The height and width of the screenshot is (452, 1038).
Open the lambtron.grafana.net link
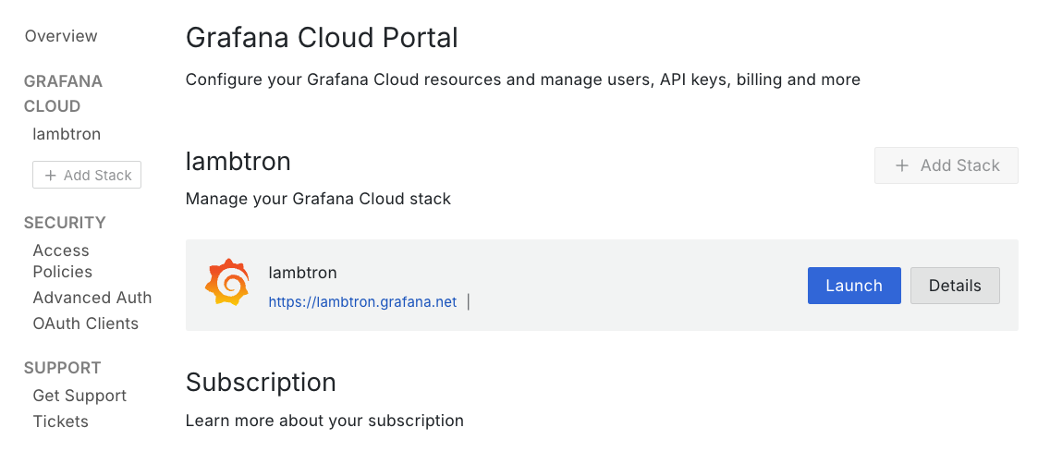[x=362, y=302]
